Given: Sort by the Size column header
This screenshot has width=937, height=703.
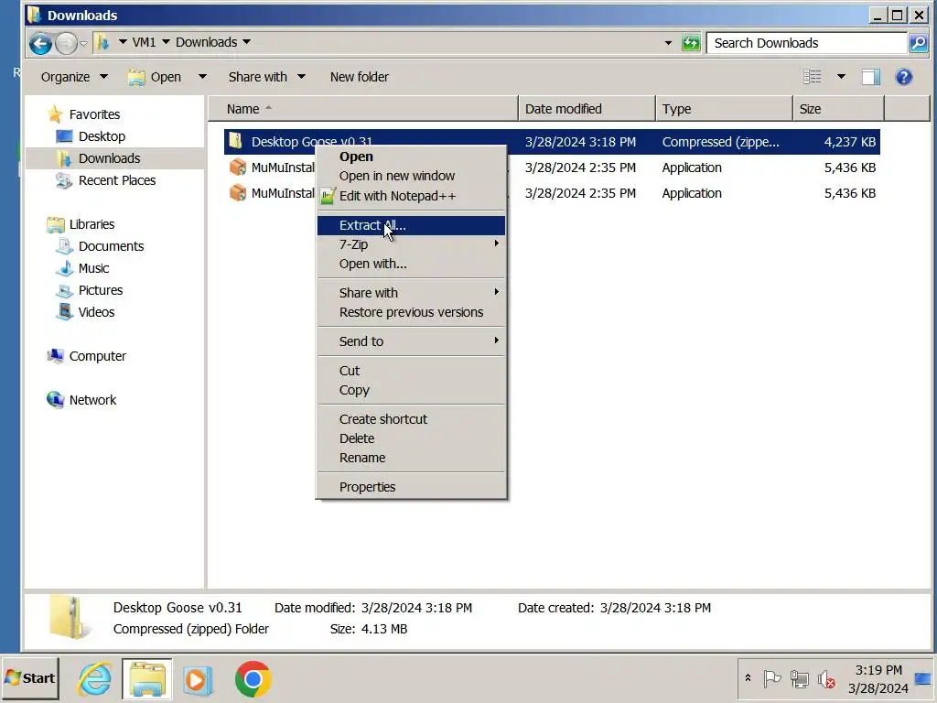Looking at the screenshot, I should pos(838,109).
